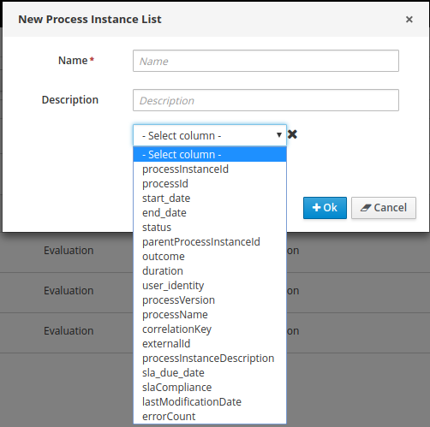Pick lastModificationDate from the list
This screenshot has width=430, height=427.
point(210,402)
